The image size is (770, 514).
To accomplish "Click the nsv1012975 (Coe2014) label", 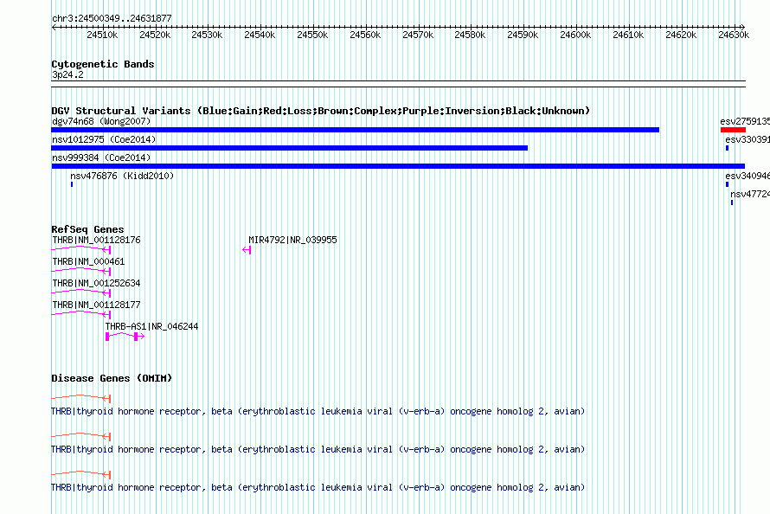I will click(x=104, y=139).
